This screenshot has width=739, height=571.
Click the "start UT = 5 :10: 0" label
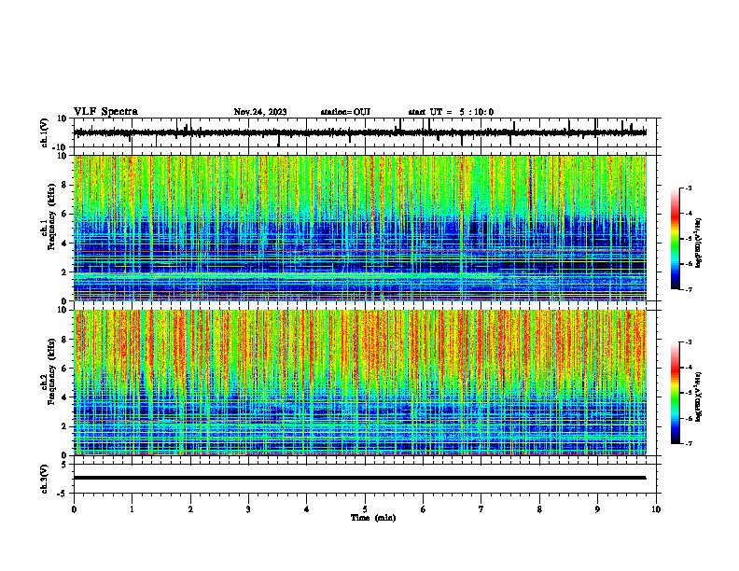tap(451, 112)
